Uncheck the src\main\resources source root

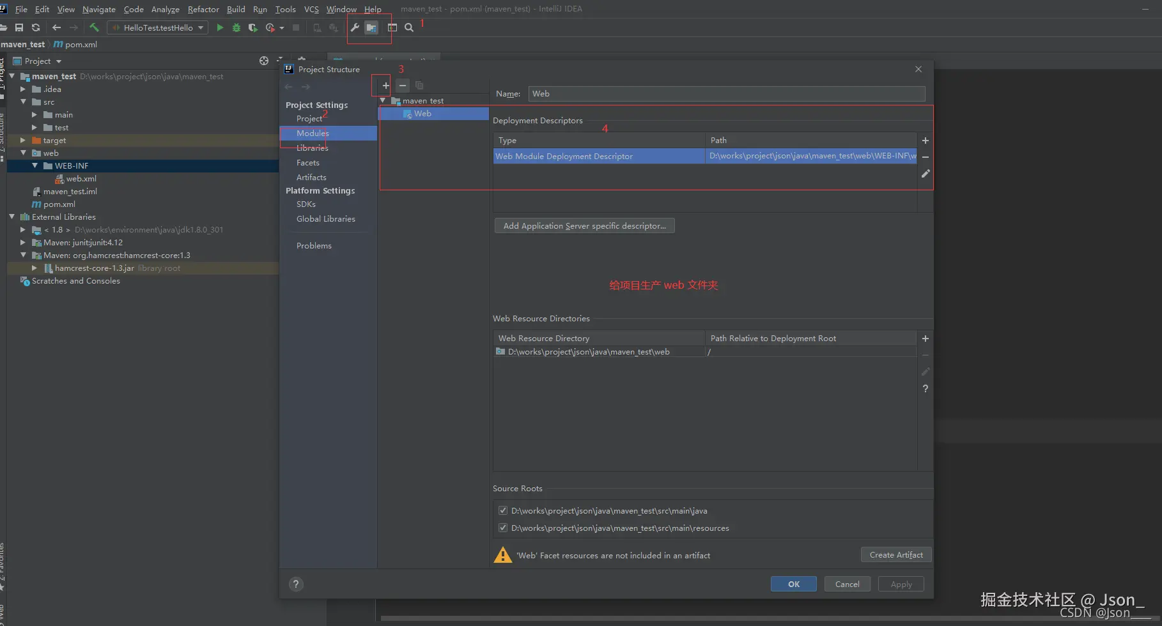click(x=503, y=528)
